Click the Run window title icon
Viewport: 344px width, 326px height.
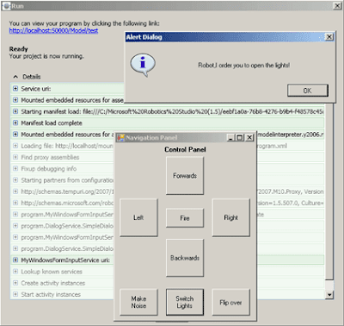(6, 6)
